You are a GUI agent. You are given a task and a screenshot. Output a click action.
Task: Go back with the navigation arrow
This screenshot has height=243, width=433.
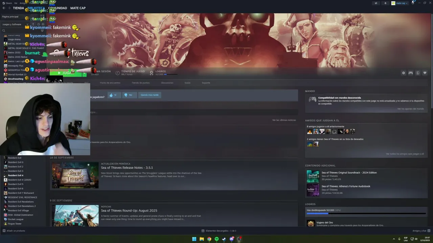pos(4,8)
